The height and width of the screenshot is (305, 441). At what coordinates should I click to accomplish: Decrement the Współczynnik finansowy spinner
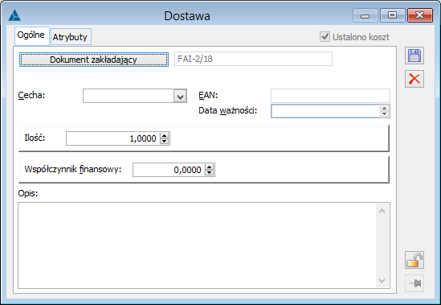coord(210,173)
